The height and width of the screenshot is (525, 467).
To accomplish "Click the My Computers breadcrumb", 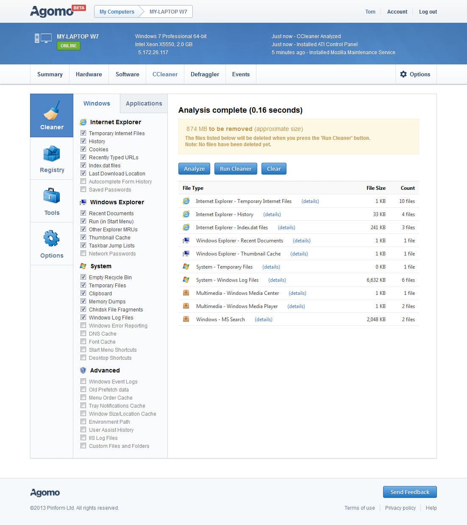I will pyautogui.click(x=117, y=12).
